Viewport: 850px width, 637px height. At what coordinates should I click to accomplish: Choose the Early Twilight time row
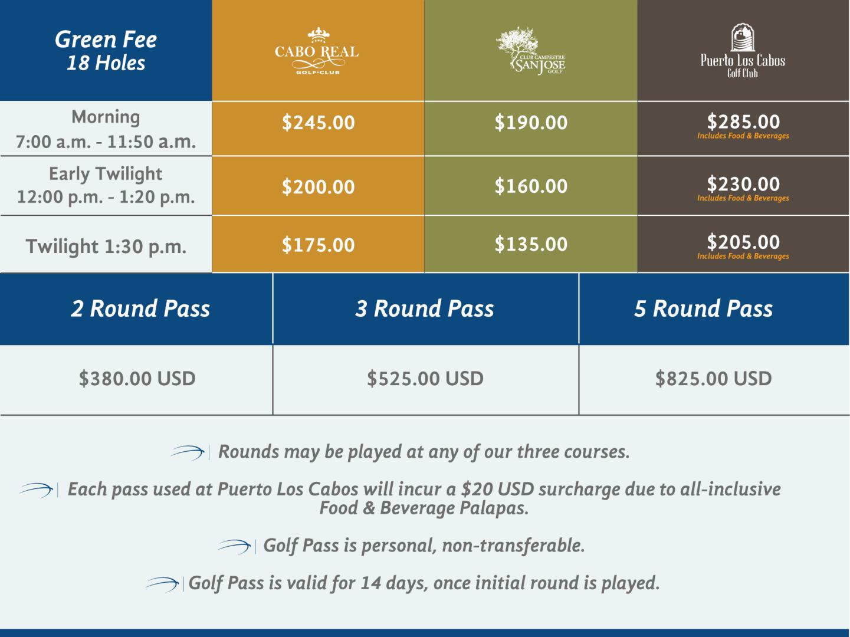pyautogui.click(x=106, y=185)
